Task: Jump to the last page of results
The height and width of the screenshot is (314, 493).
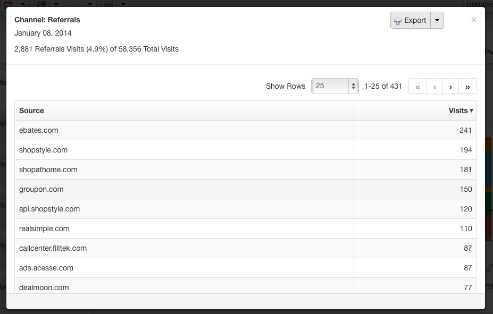Action: click(x=467, y=87)
